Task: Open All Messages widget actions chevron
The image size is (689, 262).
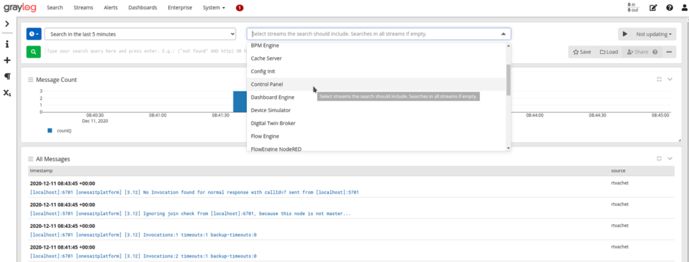Action: [x=670, y=159]
